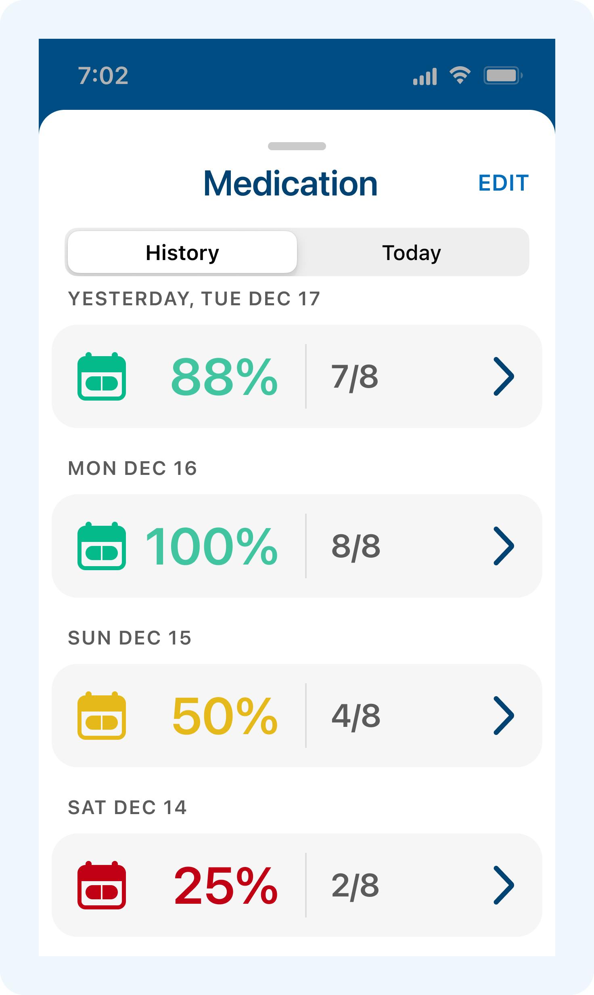Switch to the Today tab
The height and width of the screenshot is (995, 594).
(412, 253)
